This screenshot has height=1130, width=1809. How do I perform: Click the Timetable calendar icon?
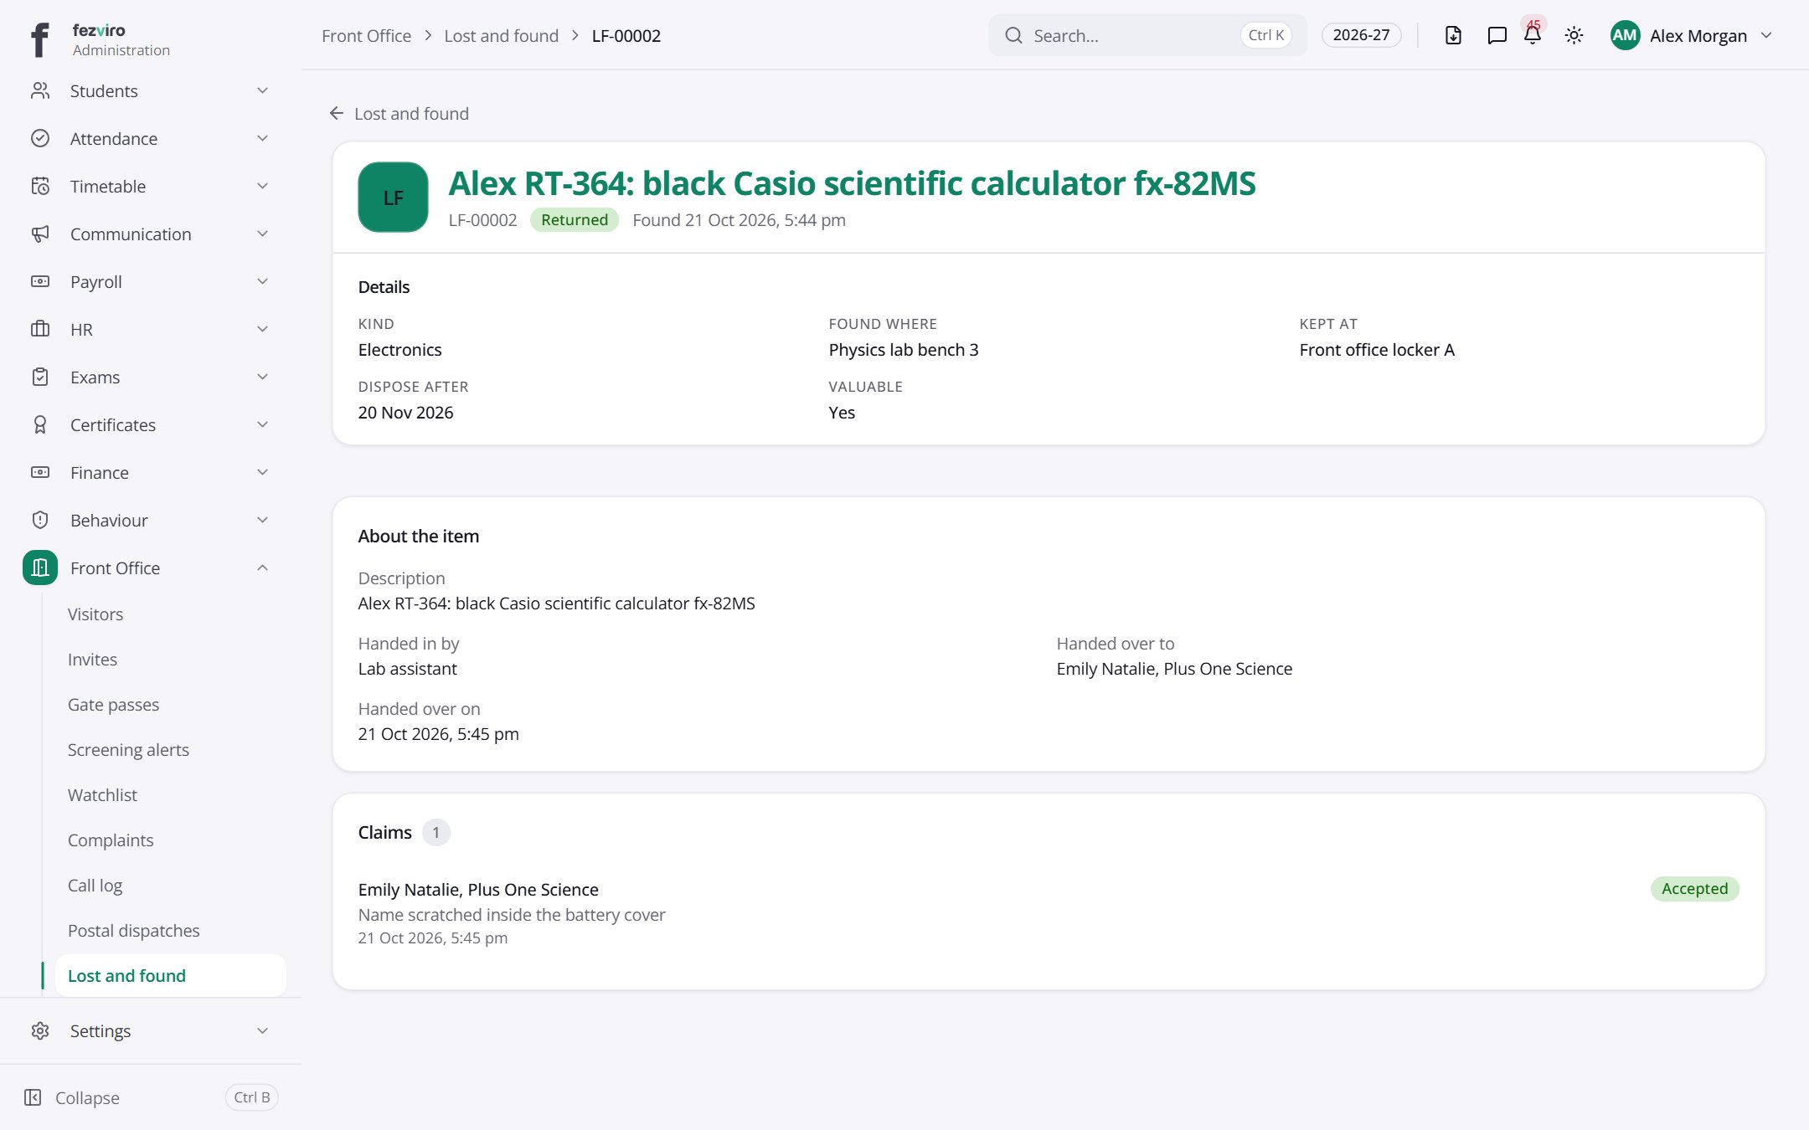[40, 186]
